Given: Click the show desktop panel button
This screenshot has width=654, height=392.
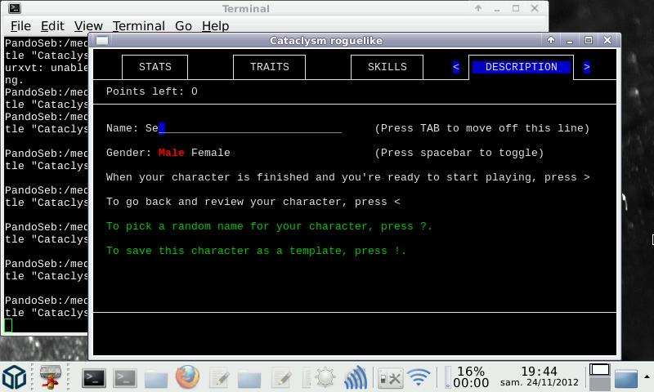Looking at the screenshot, I should click(x=626, y=379).
